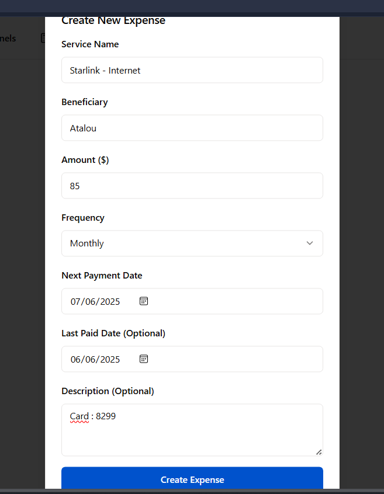Open the Last Paid Date calendar picker
The height and width of the screenshot is (494, 384).
[144, 359]
